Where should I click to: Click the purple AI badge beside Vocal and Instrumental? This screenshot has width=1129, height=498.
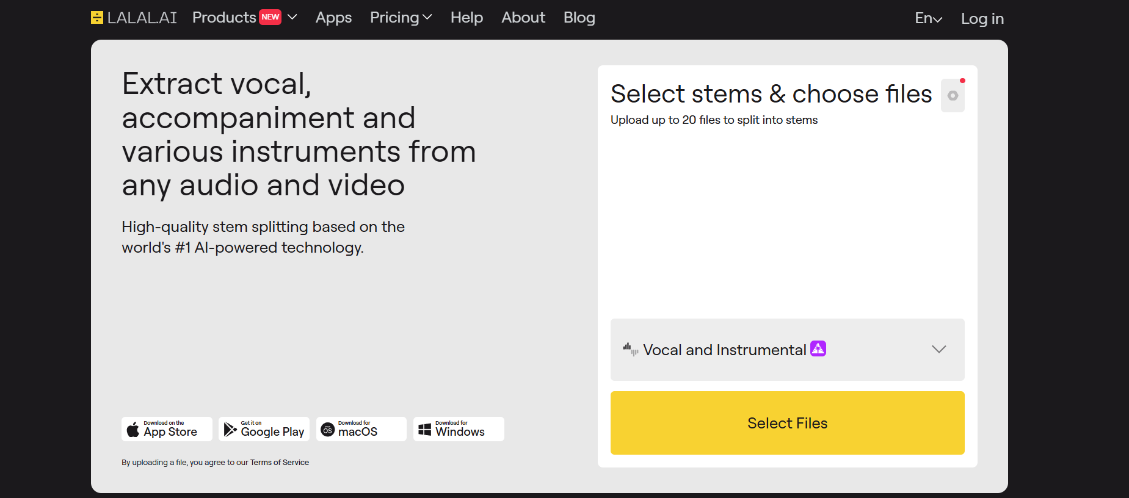tap(818, 348)
